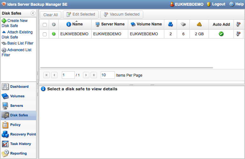Click the devices column header icon
The image size is (245, 159).
pyautogui.click(x=183, y=24)
